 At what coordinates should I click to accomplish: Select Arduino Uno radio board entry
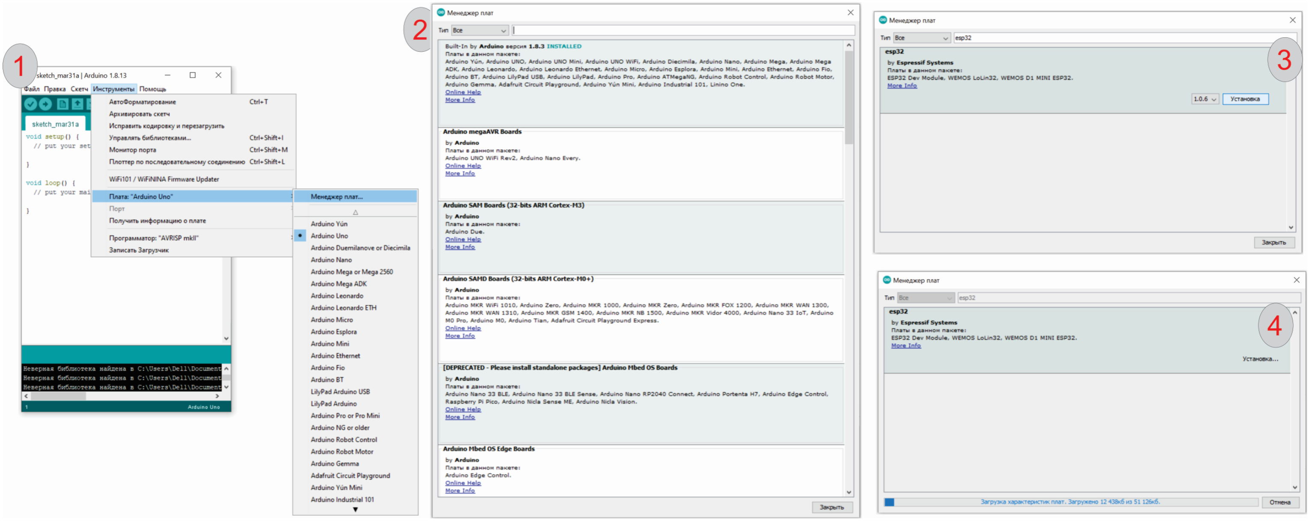pos(329,236)
